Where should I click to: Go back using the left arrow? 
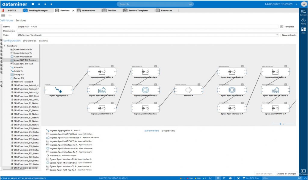click(10, 16)
